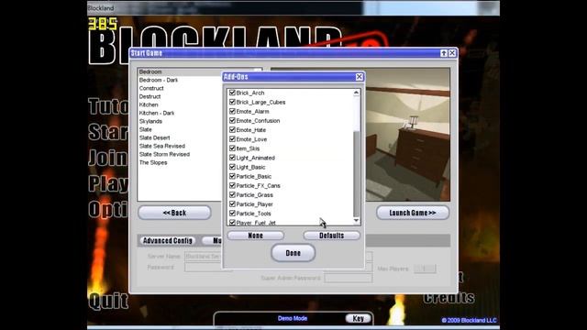
Task: Click the Add-Ons list scroll up arrow
Action: pos(357,93)
